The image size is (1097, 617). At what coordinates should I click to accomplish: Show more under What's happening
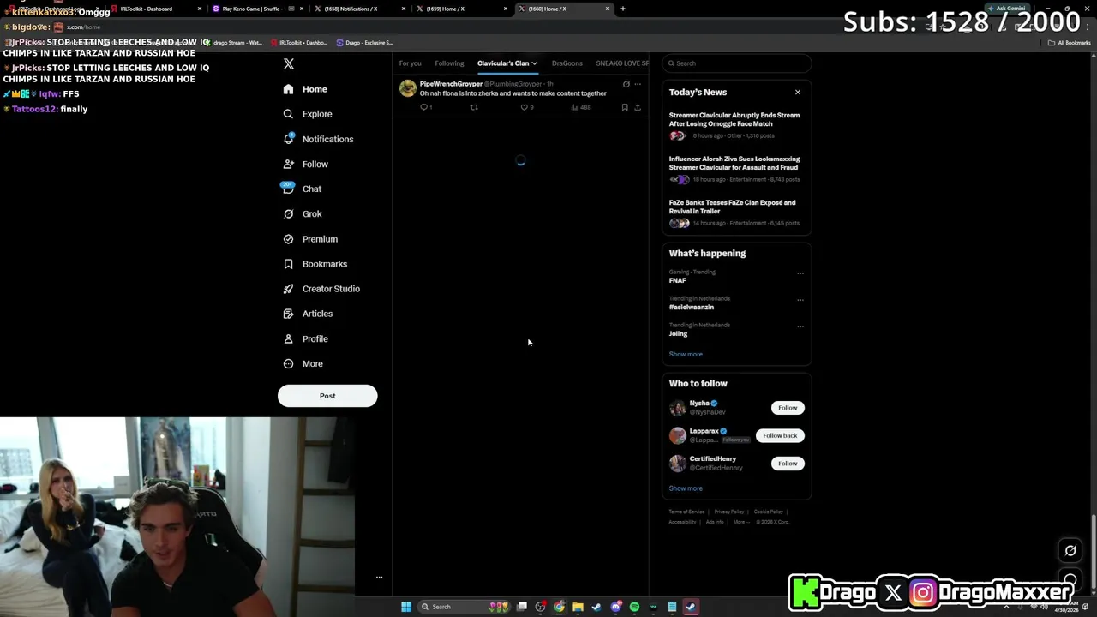[686, 354]
